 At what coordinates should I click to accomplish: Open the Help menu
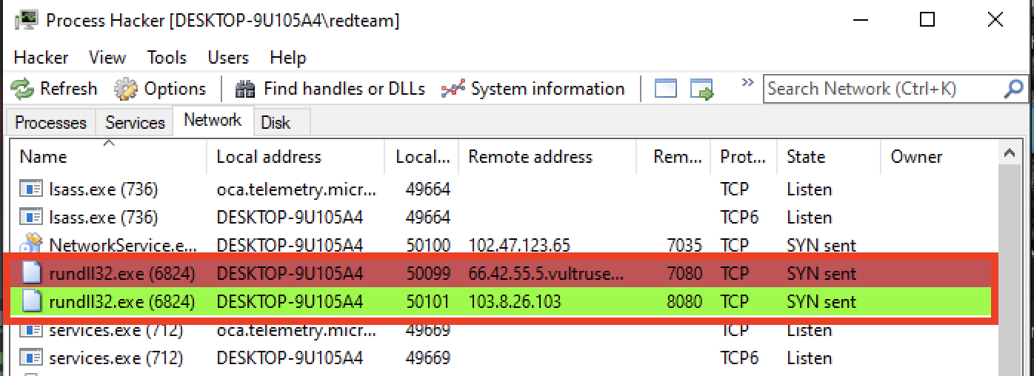click(x=288, y=58)
